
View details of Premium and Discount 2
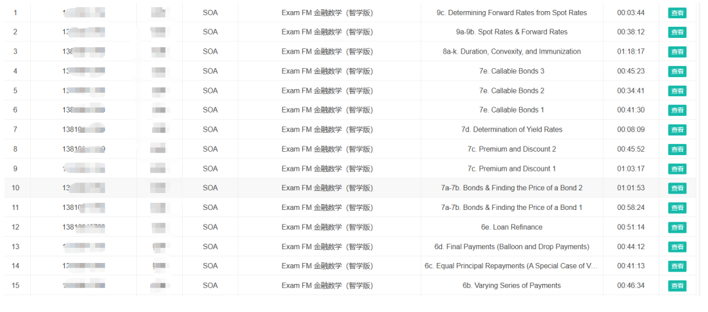[x=677, y=149]
